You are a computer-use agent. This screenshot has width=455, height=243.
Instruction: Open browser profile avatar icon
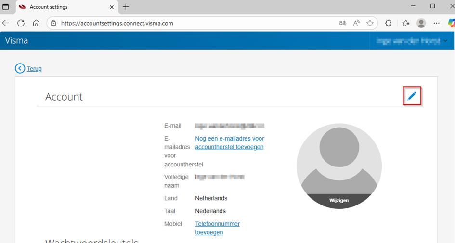[421, 23]
